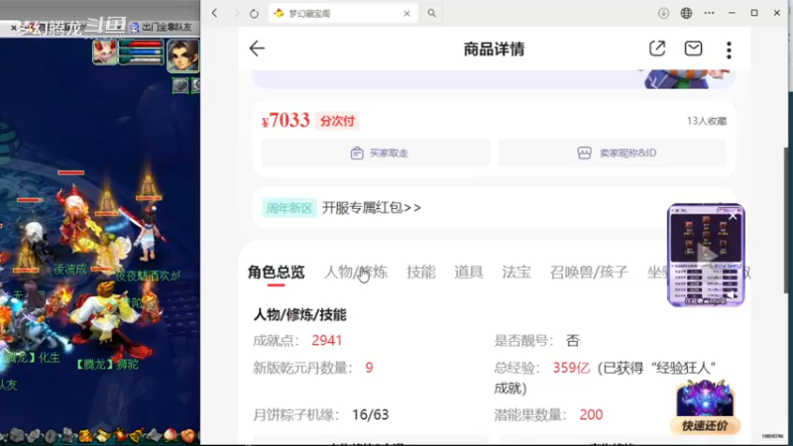Click the 快速还价 quick bargain button
The height and width of the screenshot is (446, 793).
pyautogui.click(x=705, y=426)
